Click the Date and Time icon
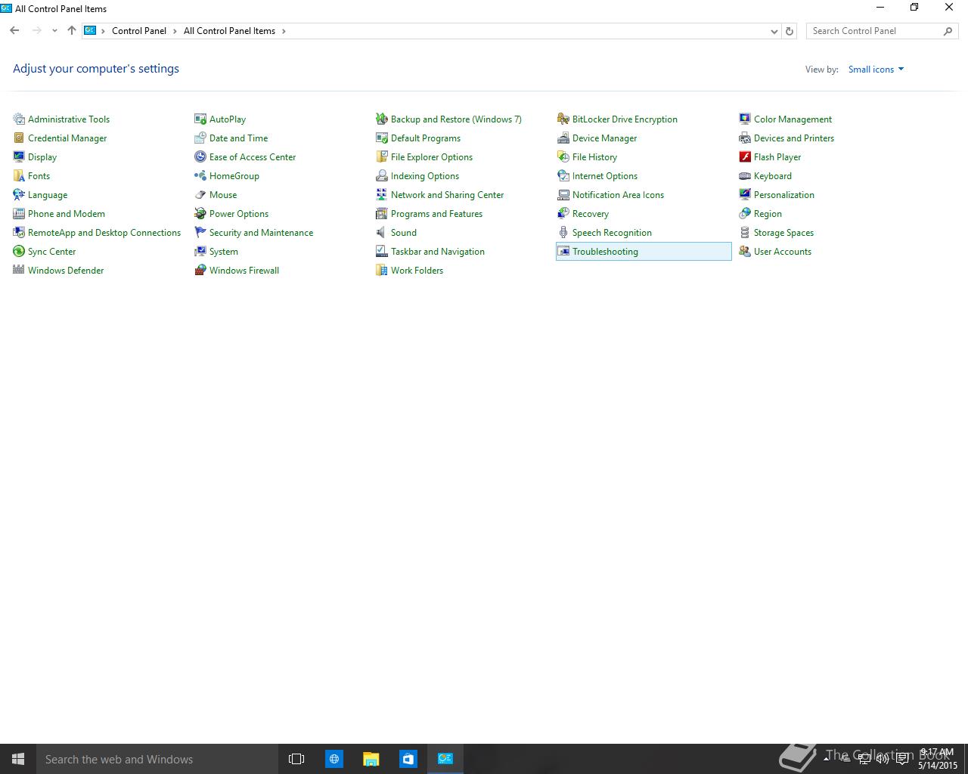 (200, 138)
